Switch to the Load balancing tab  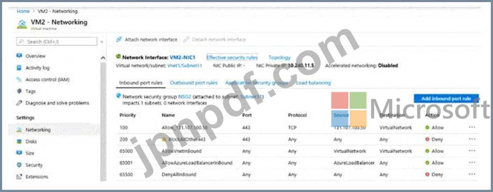click(x=313, y=83)
